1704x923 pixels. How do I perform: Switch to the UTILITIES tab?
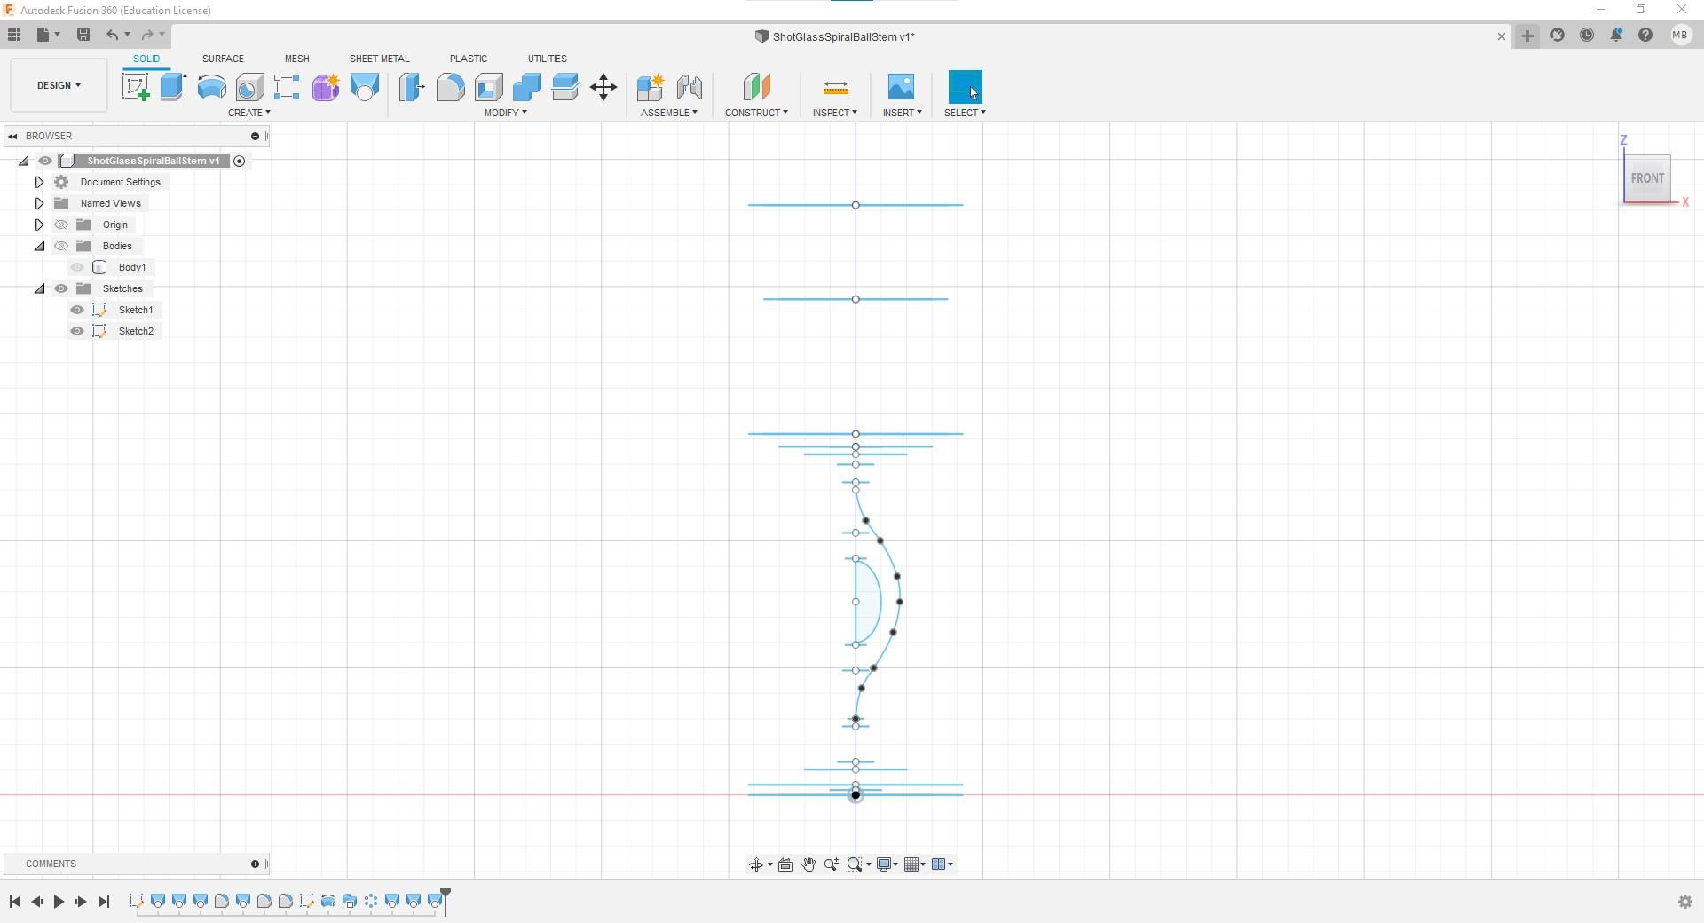(547, 59)
